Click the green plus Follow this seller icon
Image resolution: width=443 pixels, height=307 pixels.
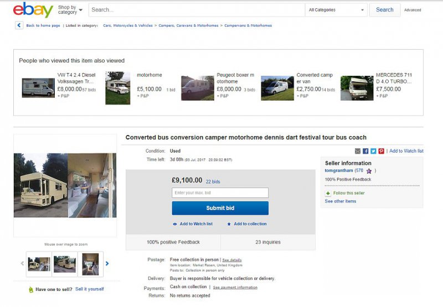[328, 193]
